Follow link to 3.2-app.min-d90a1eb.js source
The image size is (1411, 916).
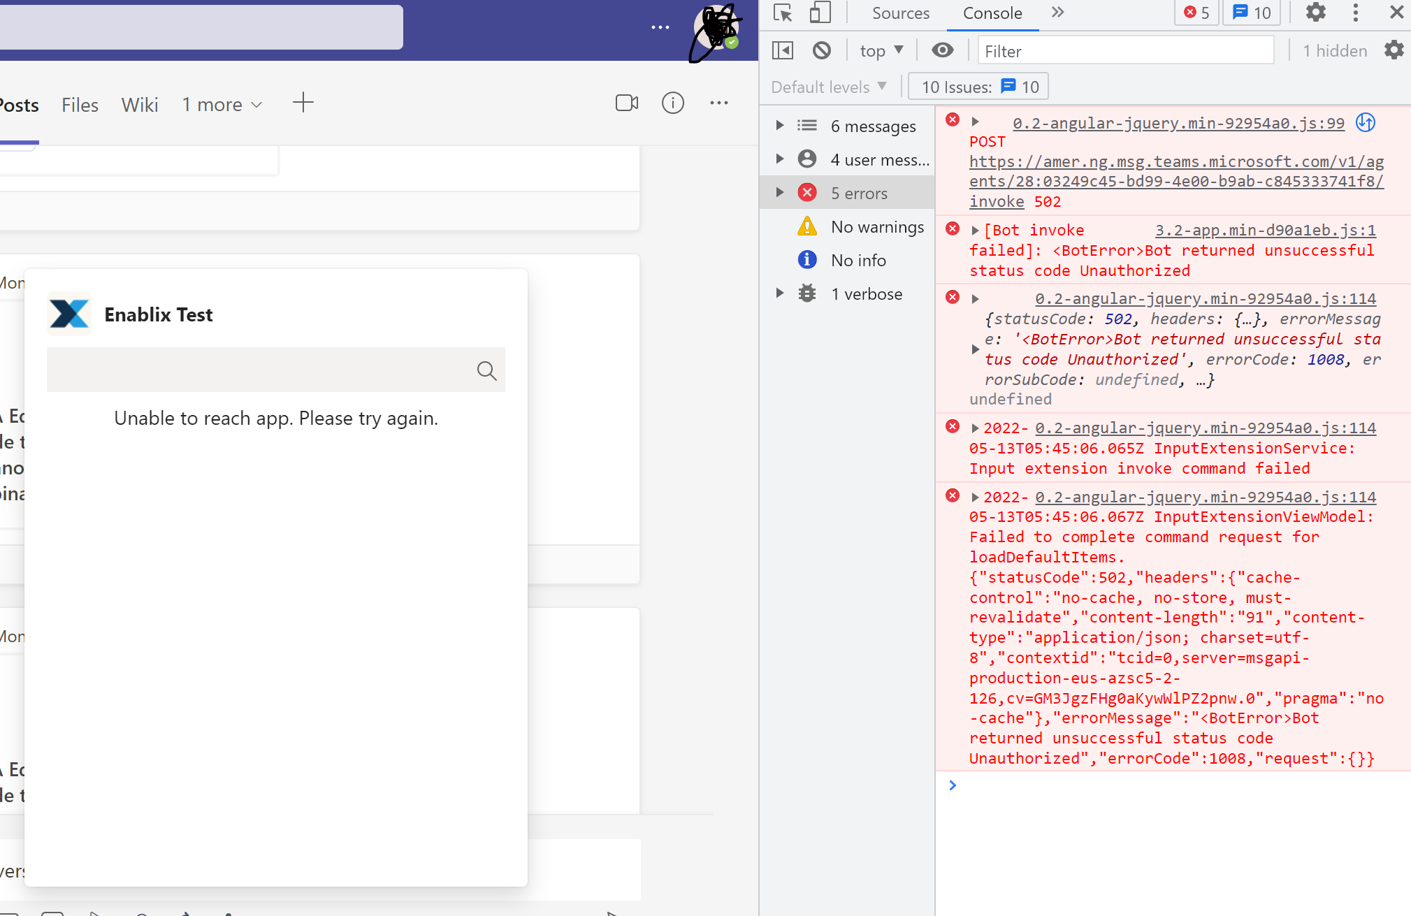pyautogui.click(x=1264, y=229)
